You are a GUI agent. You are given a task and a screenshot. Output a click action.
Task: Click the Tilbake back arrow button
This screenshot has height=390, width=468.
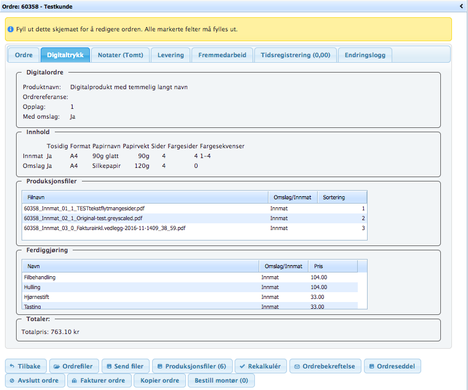[x=26, y=366]
